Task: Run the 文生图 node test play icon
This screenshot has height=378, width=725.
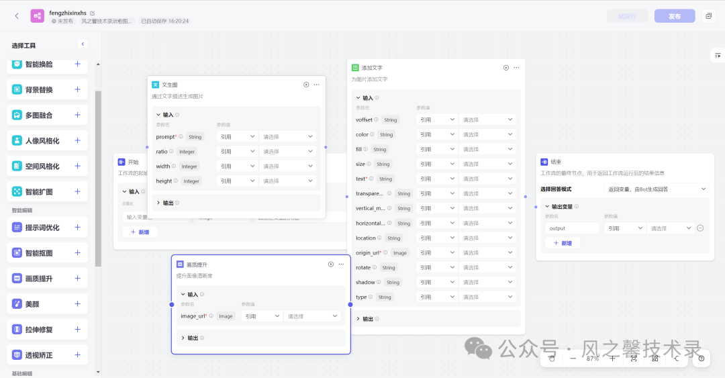Action: click(x=306, y=85)
